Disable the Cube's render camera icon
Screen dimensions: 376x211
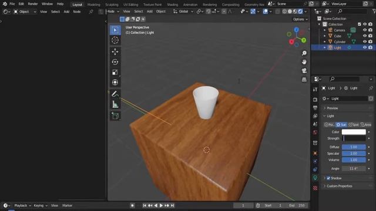coord(371,36)
